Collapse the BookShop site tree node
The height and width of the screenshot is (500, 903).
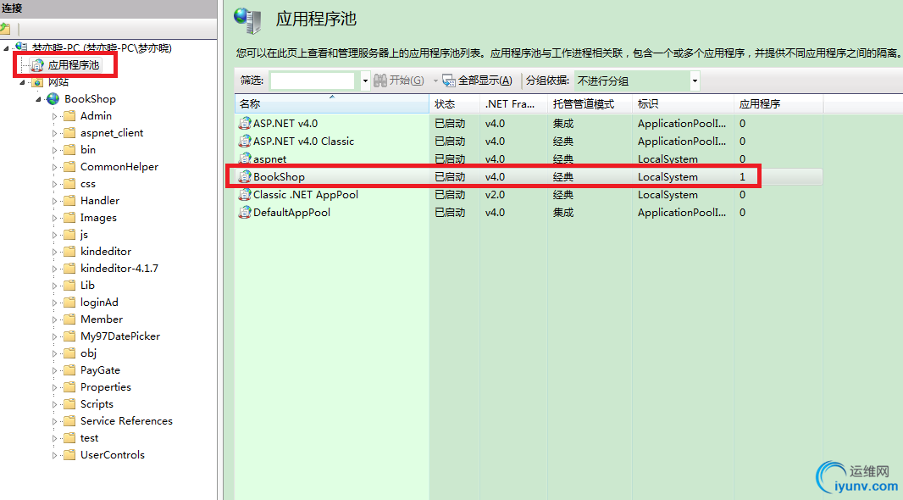pyautogui.click(x=38, y=98)
